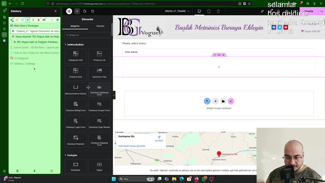Screen dimensions: 325x183
Task: Open Sidebery settings gear in panel nav
Action: point(58,20)
